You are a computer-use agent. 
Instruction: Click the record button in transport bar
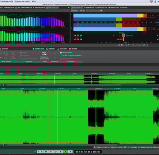70,152
